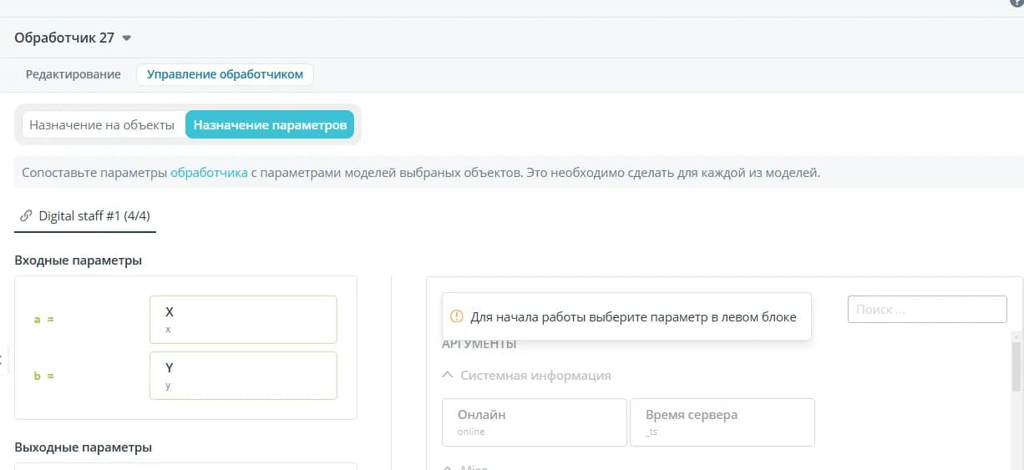1024x470 pixels.
Task: Click the arguments panel vertical scrollbar
Action: [x=1016, y=366]
